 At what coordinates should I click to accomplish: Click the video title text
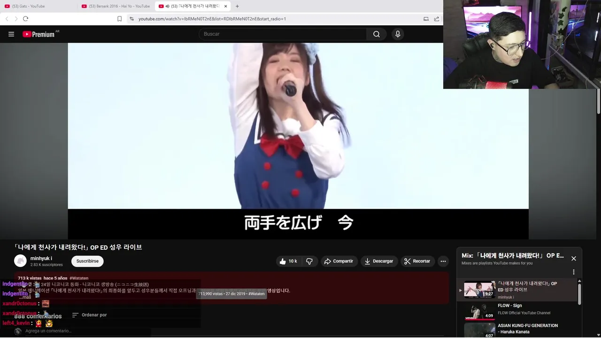click(x=78, y=247)
